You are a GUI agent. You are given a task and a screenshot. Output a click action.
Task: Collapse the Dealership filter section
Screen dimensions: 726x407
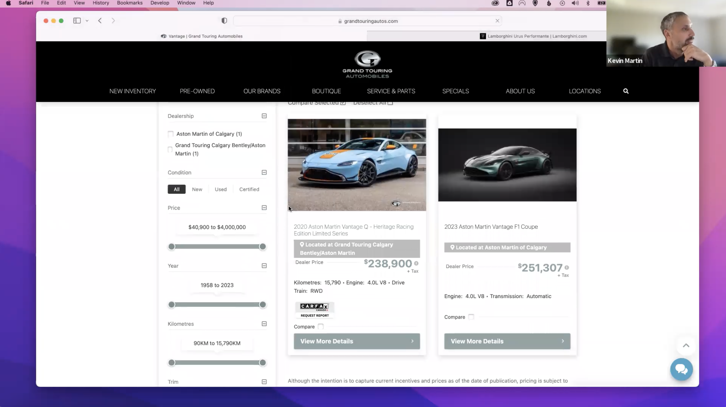point(264,116)
